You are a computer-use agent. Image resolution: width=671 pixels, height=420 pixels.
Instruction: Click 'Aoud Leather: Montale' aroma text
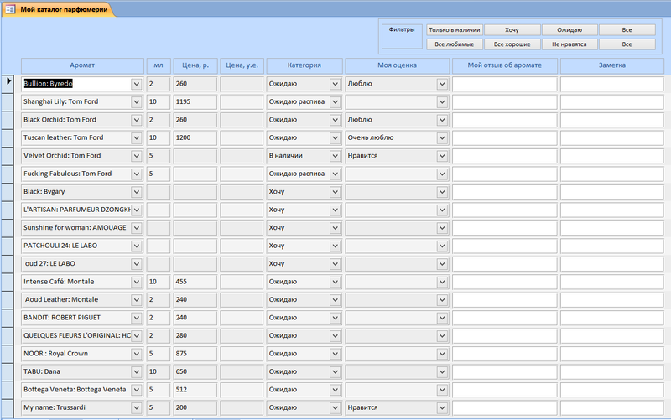[61, 299]
